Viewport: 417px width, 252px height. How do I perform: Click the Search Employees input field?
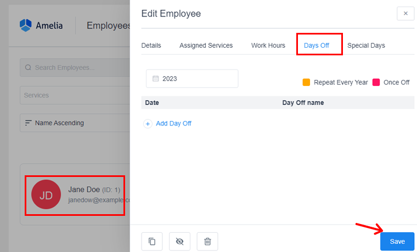(x=75, y=67)
